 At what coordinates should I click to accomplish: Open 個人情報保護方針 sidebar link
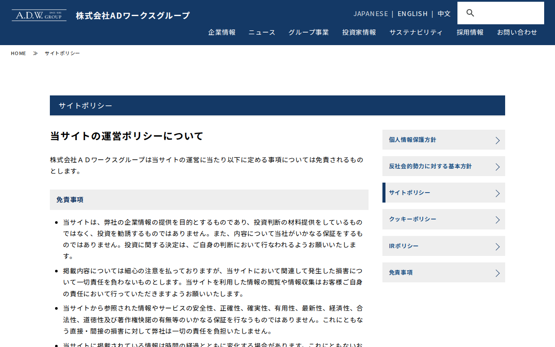[444, 140]
